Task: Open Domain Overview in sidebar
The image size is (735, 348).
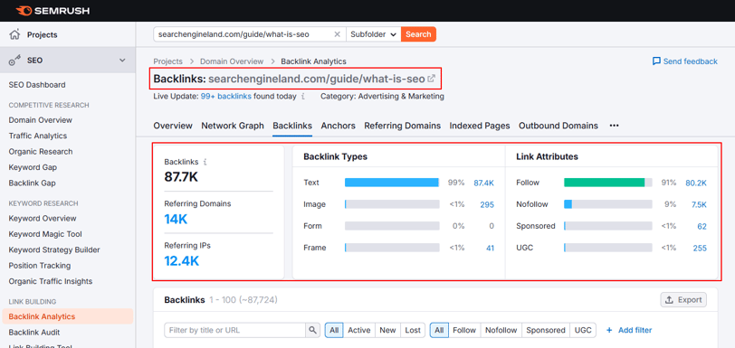Action: 41,120
